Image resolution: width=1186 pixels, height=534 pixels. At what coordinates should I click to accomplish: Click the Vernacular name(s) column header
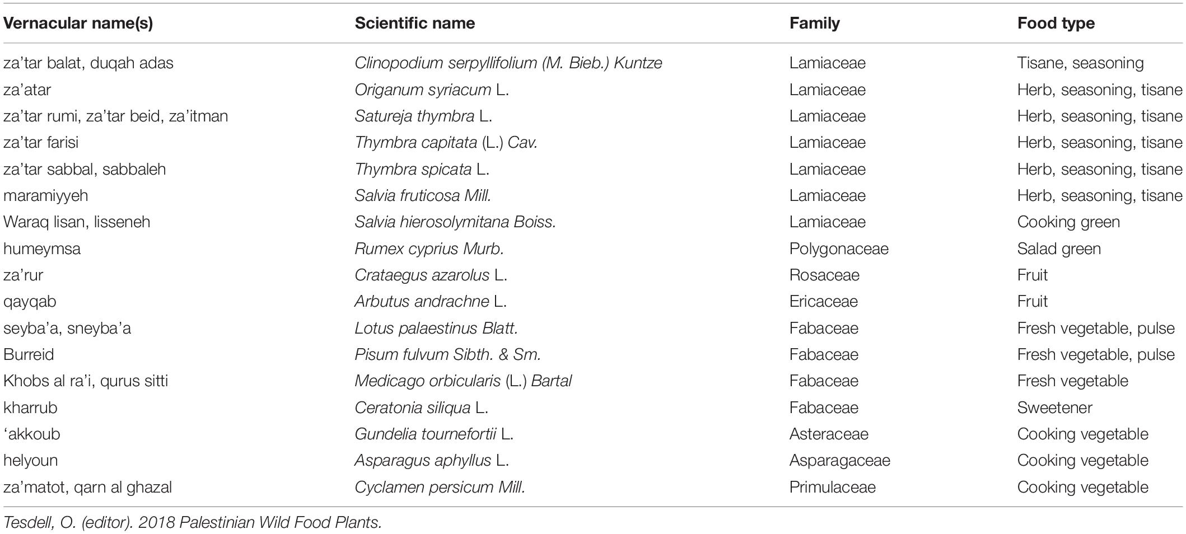pos(78,24)
